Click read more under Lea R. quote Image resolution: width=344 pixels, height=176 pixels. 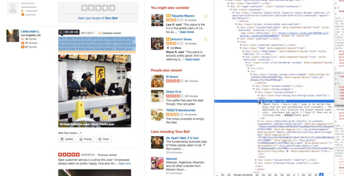[x=187, y=32]
